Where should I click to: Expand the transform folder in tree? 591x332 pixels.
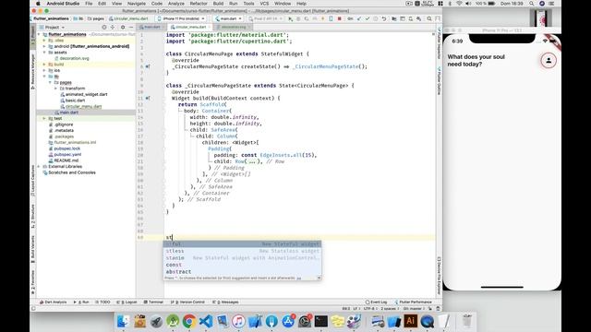(55, 89)
